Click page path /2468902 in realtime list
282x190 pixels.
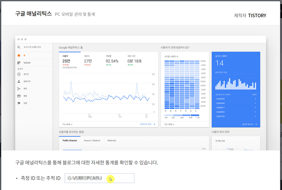tap(220, 112)
